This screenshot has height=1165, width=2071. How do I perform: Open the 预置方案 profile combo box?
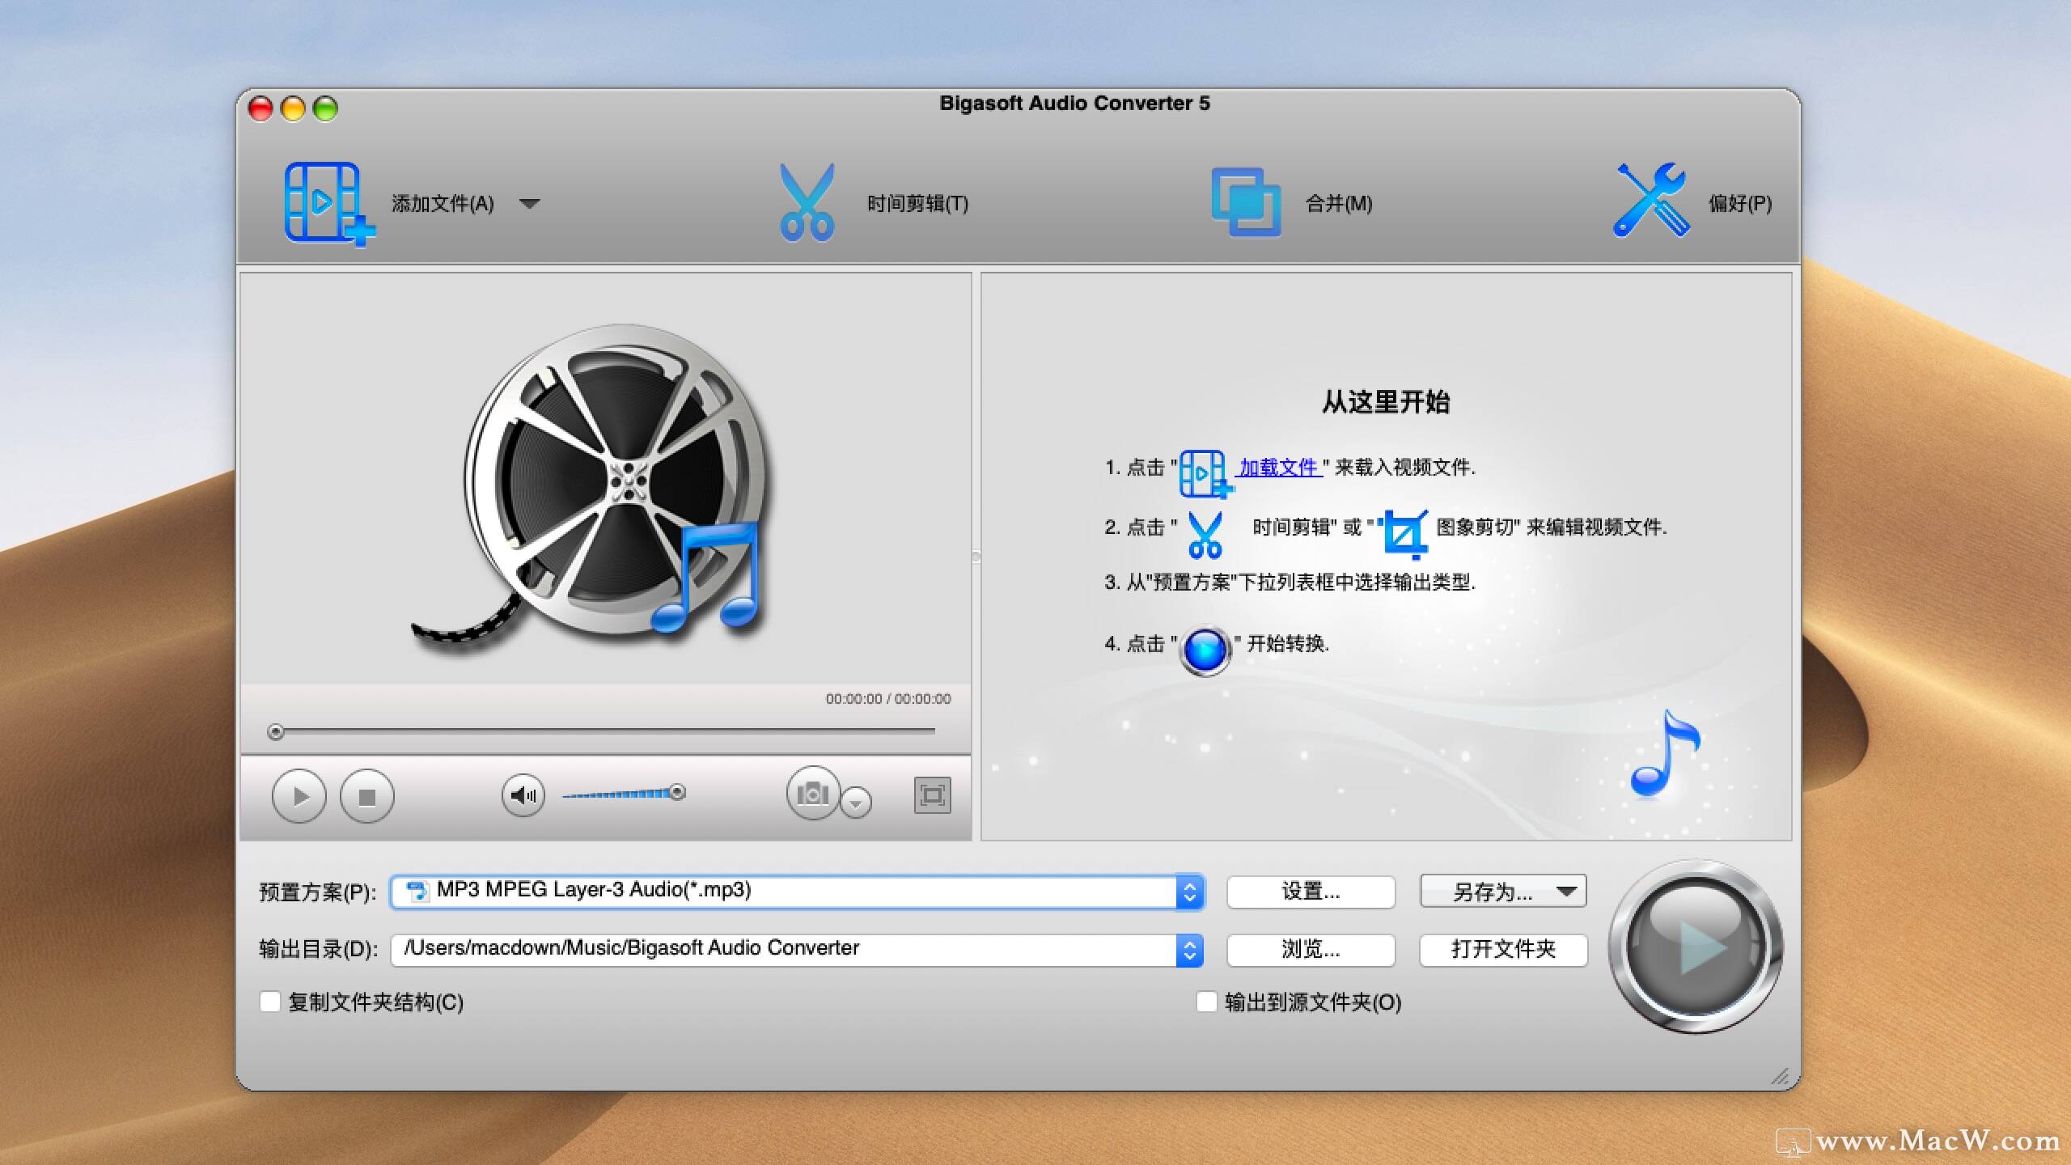(797, 892)
